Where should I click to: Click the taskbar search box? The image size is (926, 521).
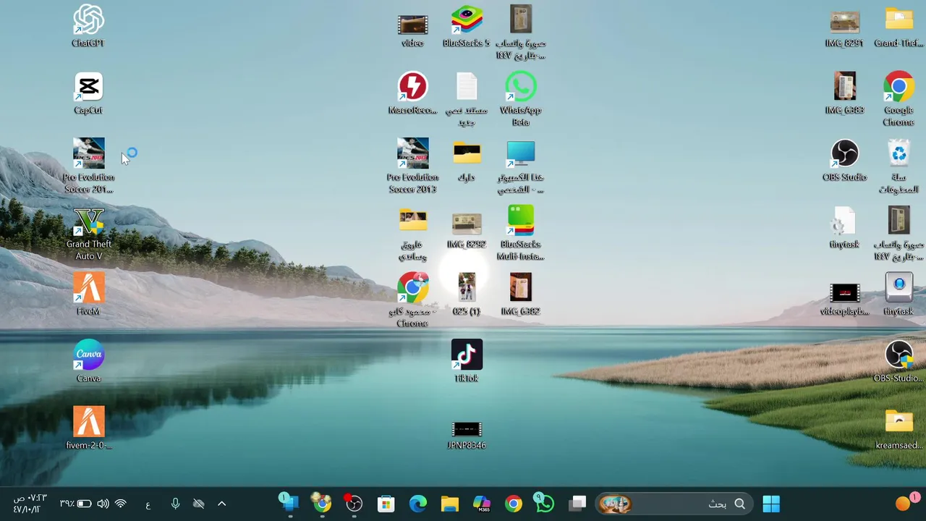[x=674, y=504]
